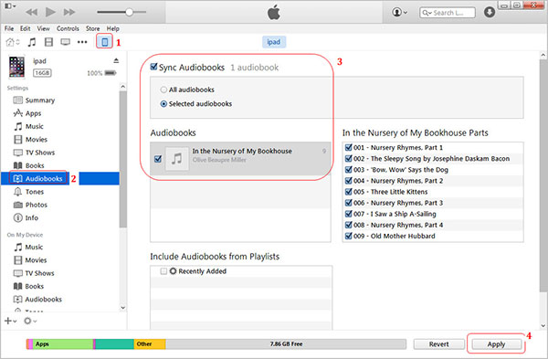Open the more media types ellipsis
Viewport: 548px width, 359px height.
click(82, 42)
